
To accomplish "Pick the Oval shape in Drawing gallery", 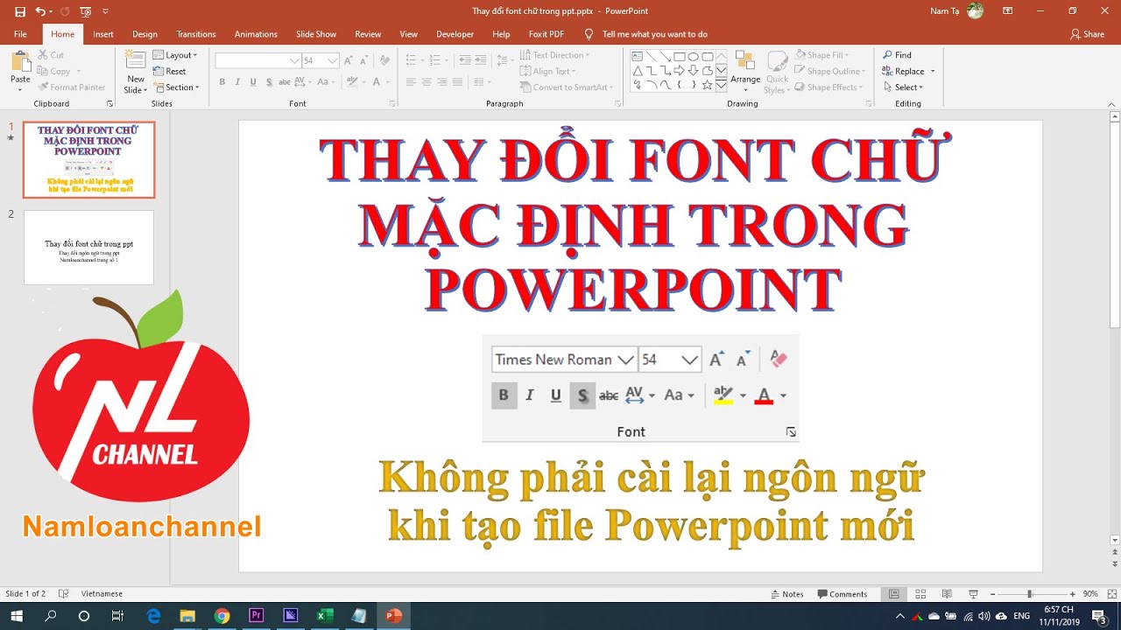I will (x=694, y=57).
